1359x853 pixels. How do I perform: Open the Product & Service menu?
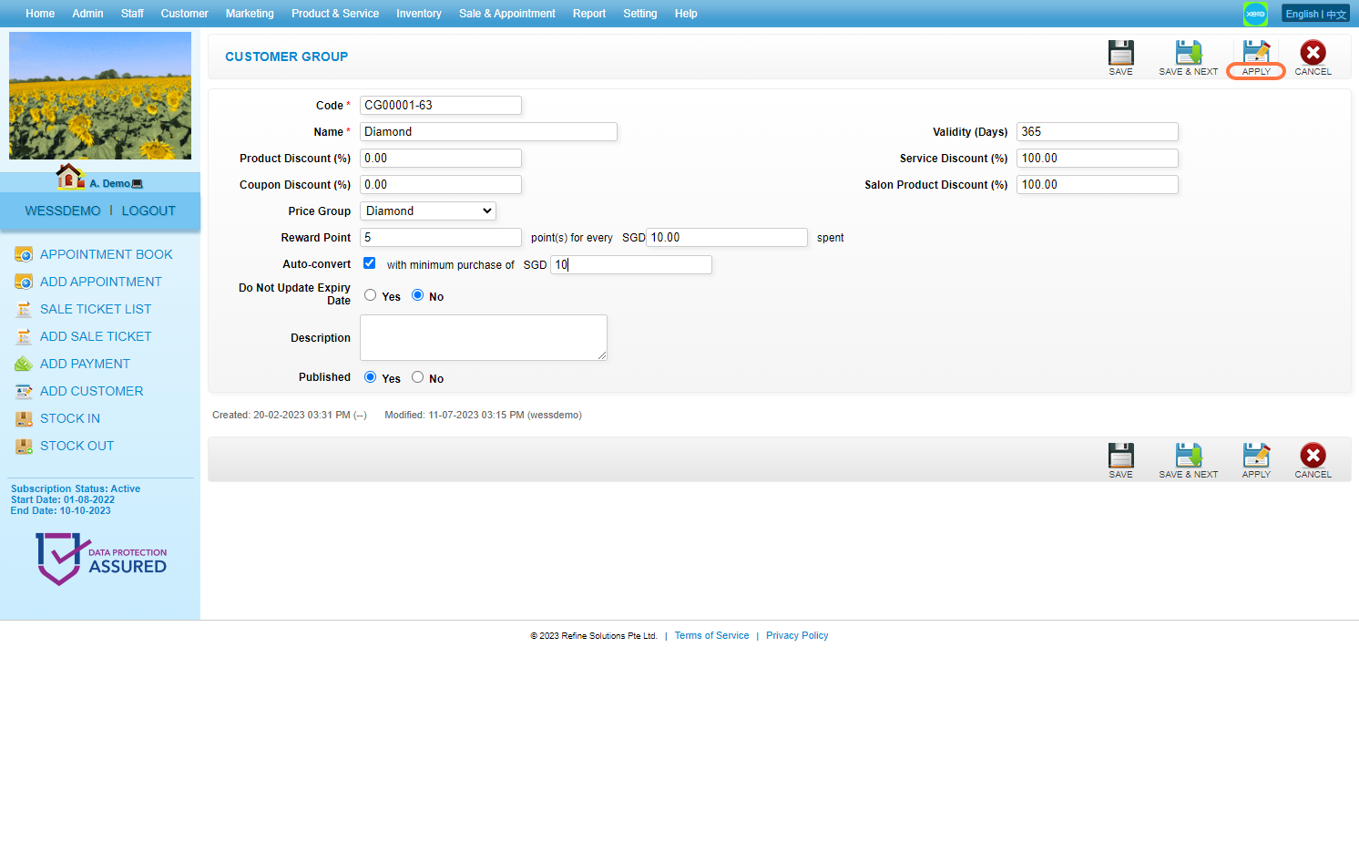[335, 14]
